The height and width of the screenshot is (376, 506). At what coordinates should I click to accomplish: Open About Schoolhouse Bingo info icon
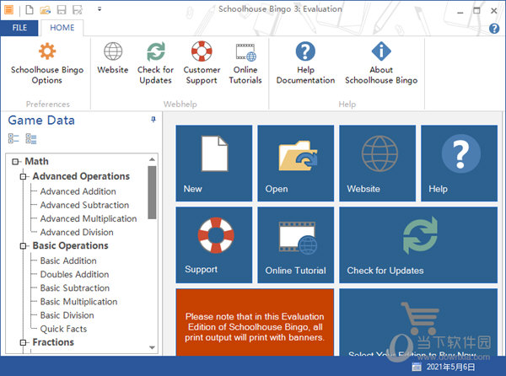pyautogui.click(x=381, y=51)
